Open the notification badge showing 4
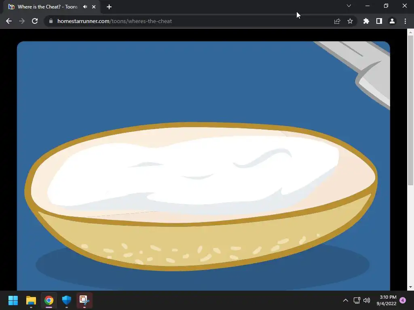Image resolution: width=414 pixels, height=310 pixels. pyautogui.click(x=403, y=300)
